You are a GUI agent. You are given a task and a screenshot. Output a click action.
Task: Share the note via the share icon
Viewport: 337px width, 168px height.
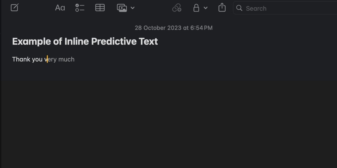coord(222,8)
